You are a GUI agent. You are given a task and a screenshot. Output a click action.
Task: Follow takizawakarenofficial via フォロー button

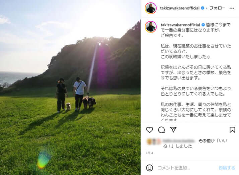pos(217,8)
